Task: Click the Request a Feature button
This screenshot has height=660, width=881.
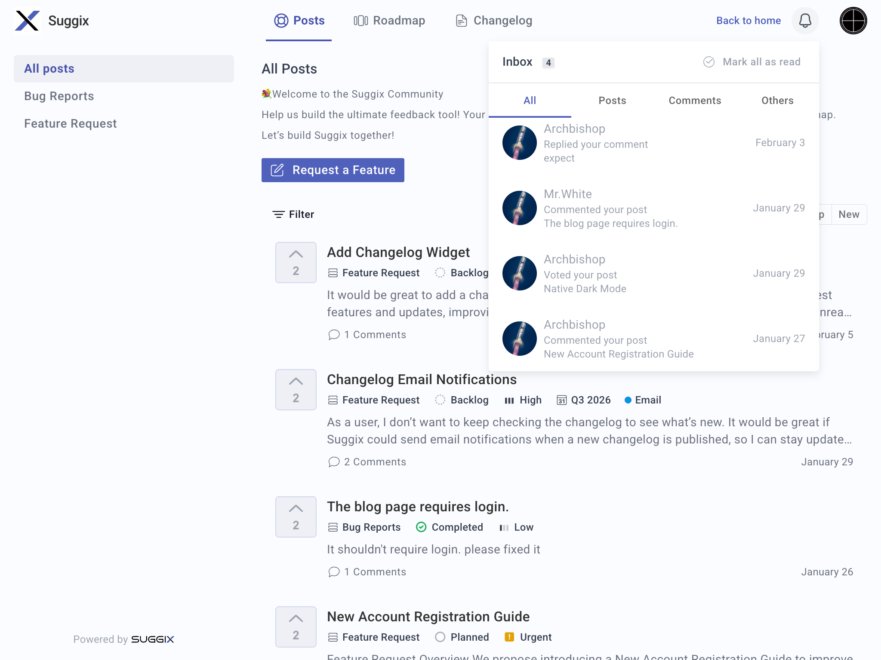Action: [333, 170]
